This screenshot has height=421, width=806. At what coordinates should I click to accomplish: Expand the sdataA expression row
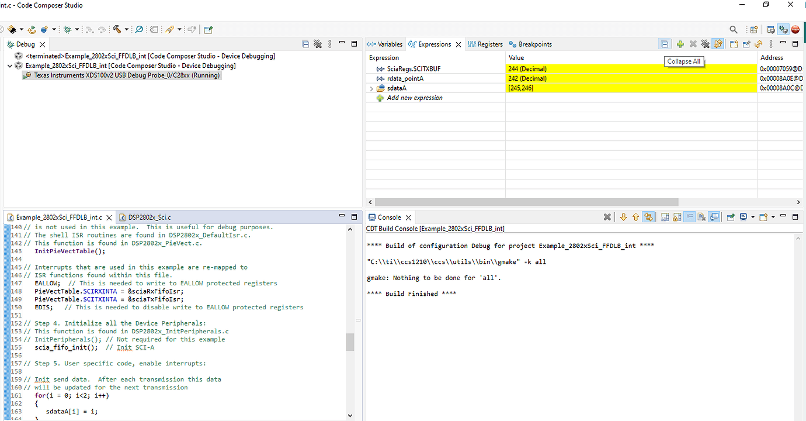click(x=371, y=88)
